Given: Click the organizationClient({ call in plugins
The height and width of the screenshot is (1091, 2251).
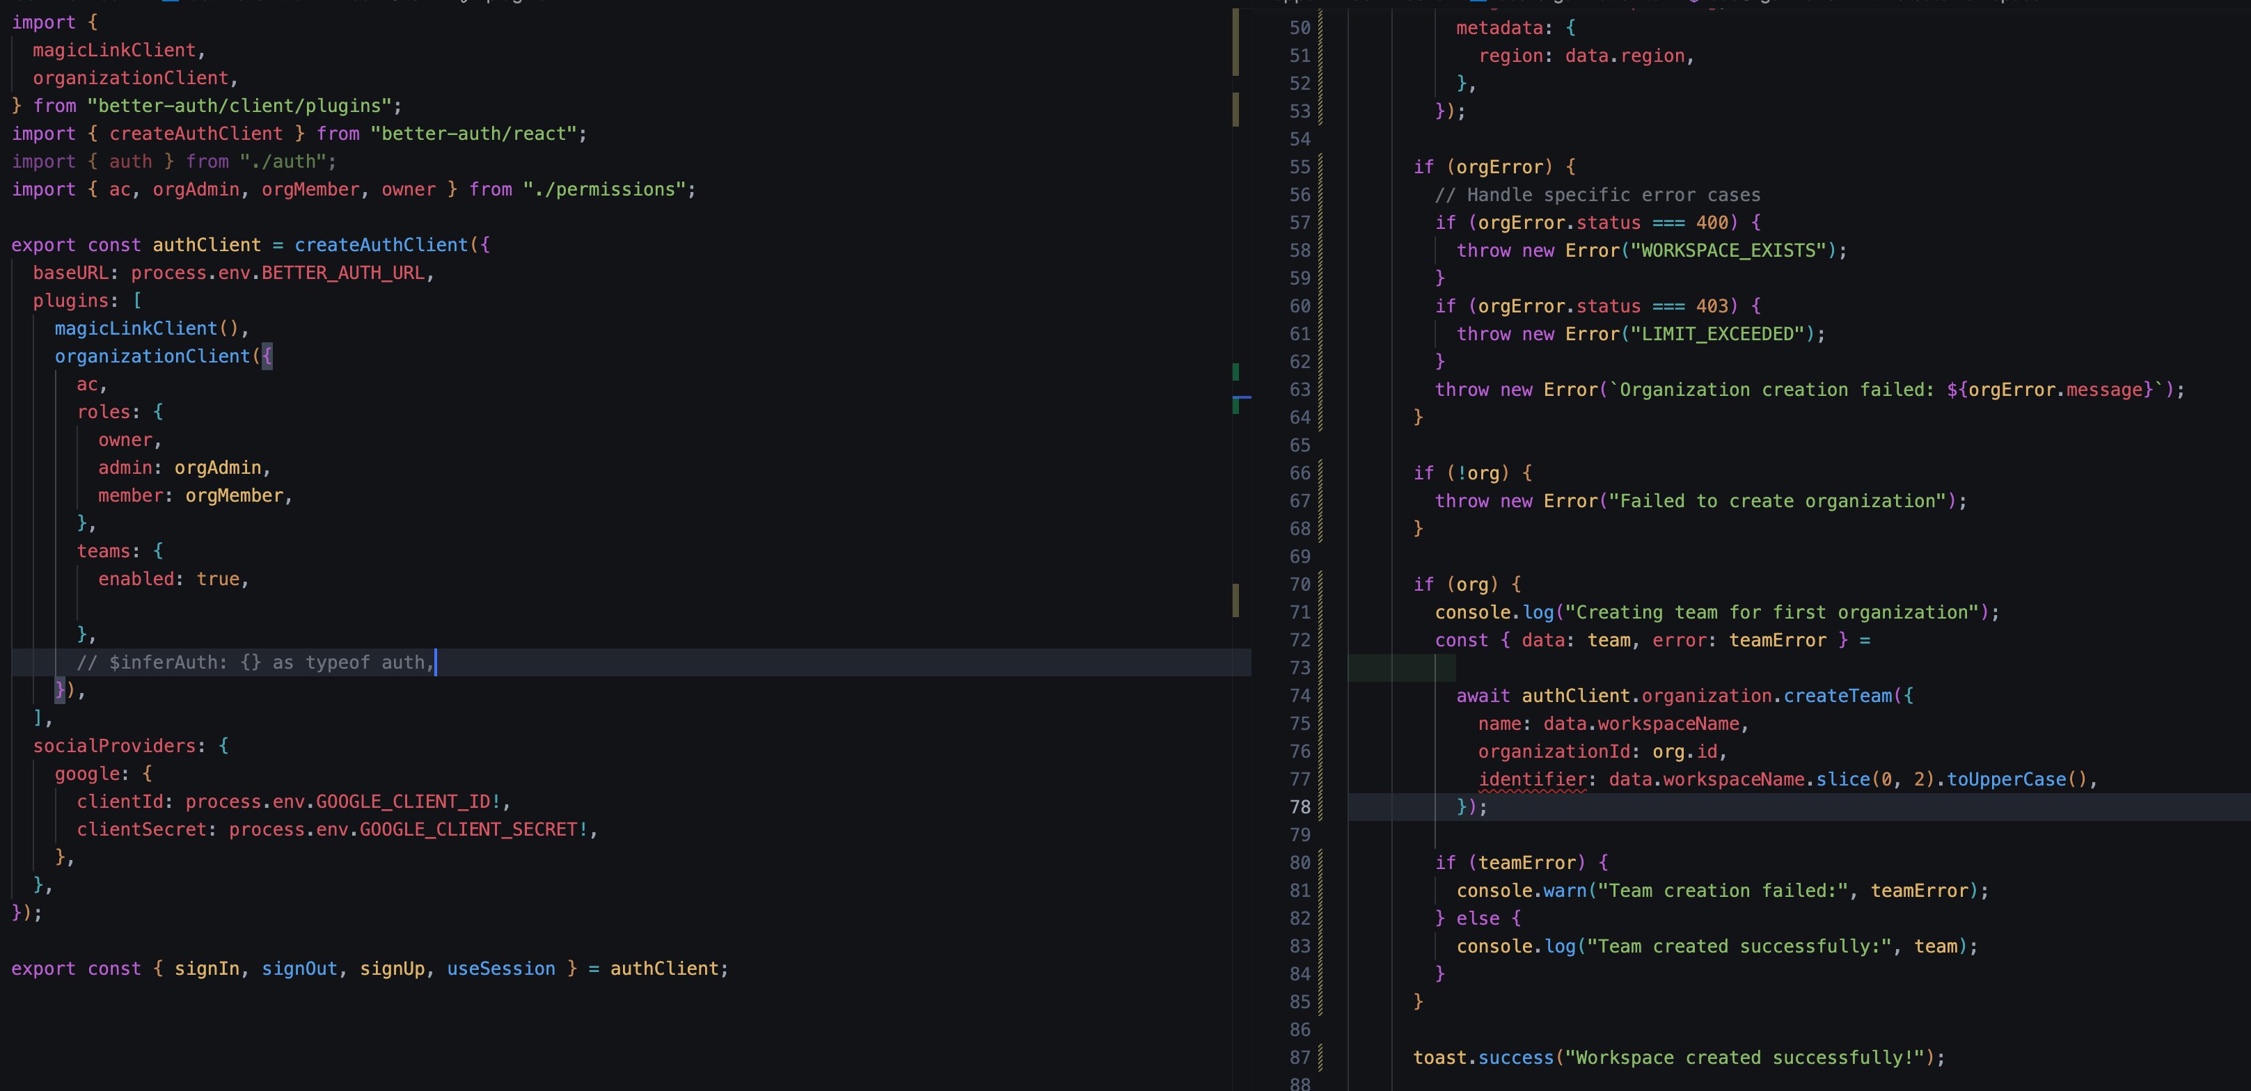Looking at the screenshot, I should pos(164,356).
